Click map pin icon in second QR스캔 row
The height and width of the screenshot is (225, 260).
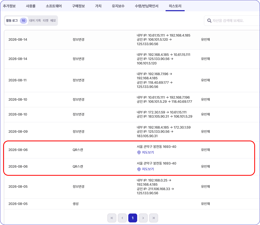[x=139, y=169]
